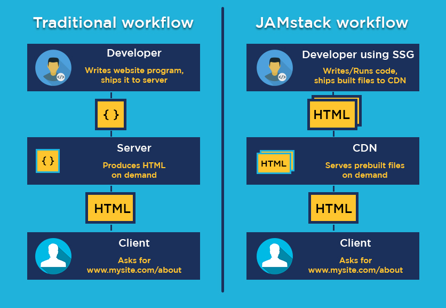Image resolution: width=446 pixels, height=308 pixels.
Task: Click the HTML icon above the JAMstack Client
Action: point(333,208)
